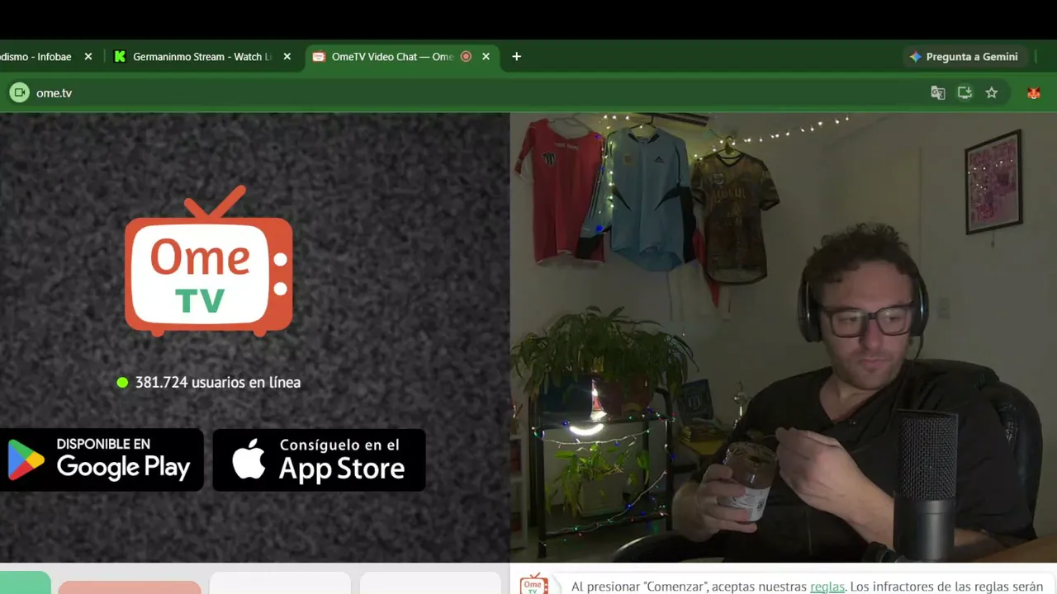Open Pregunta a Gemini
Image resolution: width=1057 pixels, height=594 pixels.
[x=964, y=57]
